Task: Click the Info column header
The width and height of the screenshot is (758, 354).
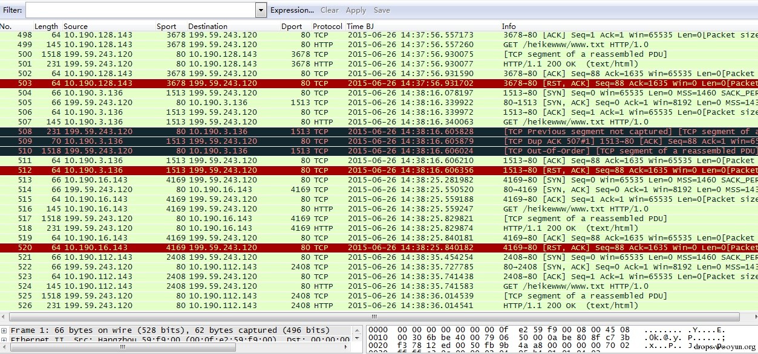Action: [x=509, y=27]
